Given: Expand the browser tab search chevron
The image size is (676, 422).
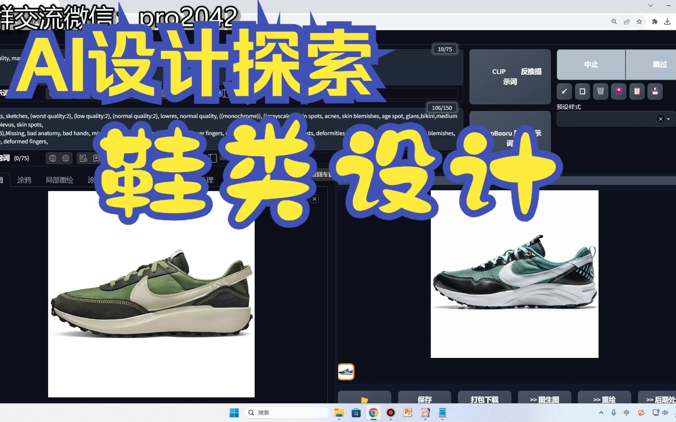Looking at the screenshot, I should pyautogui.click(x=651, y=5).
